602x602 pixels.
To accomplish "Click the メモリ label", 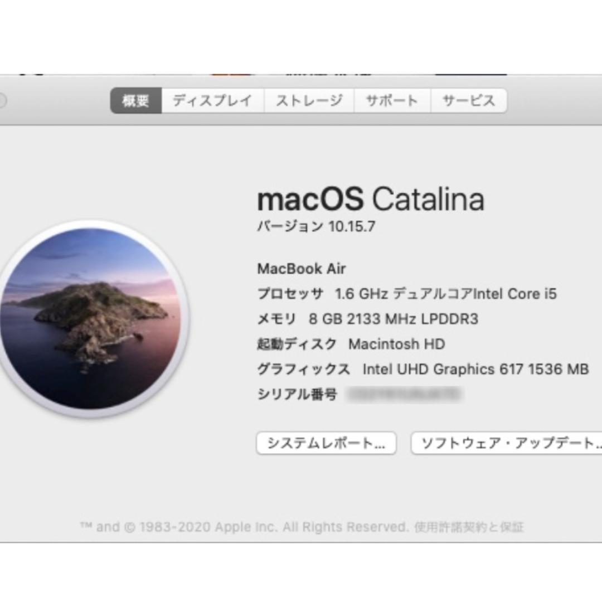I will 276,319.
